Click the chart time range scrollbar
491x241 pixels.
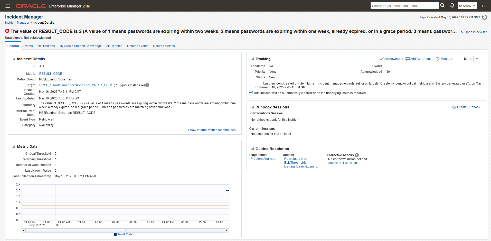tap(125, 230)
